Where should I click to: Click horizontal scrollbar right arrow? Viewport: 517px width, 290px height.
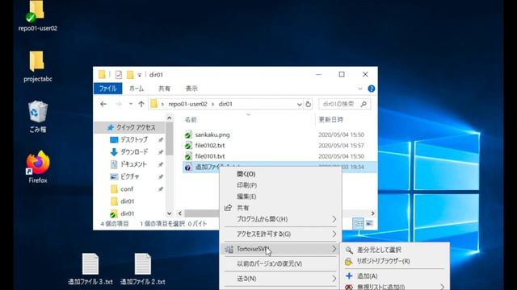tap(372, 213)
